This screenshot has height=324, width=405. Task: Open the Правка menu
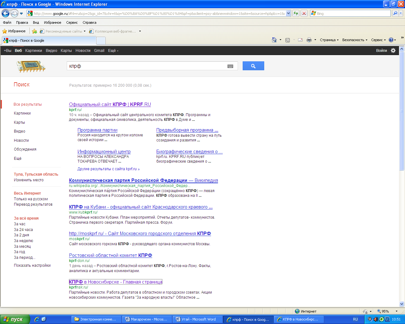tap(22, 22)
